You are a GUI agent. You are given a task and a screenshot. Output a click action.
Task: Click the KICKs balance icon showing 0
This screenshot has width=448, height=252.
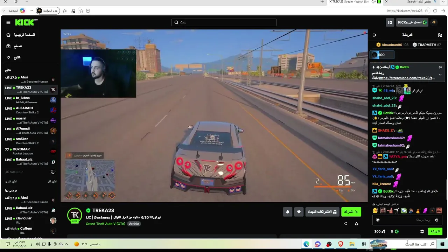[397, 231]
